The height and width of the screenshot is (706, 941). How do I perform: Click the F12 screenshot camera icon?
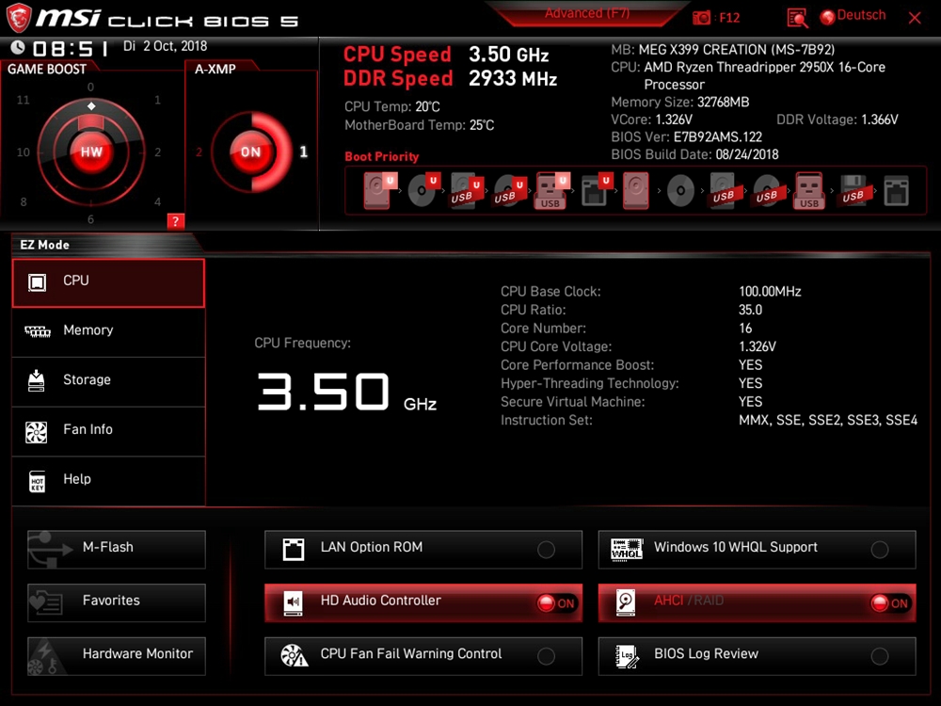coord(702,18)
